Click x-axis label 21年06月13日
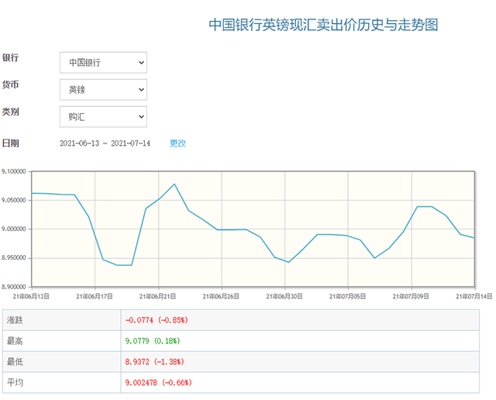This screenshot has height=400, width=496. click(x=31, y=297)
